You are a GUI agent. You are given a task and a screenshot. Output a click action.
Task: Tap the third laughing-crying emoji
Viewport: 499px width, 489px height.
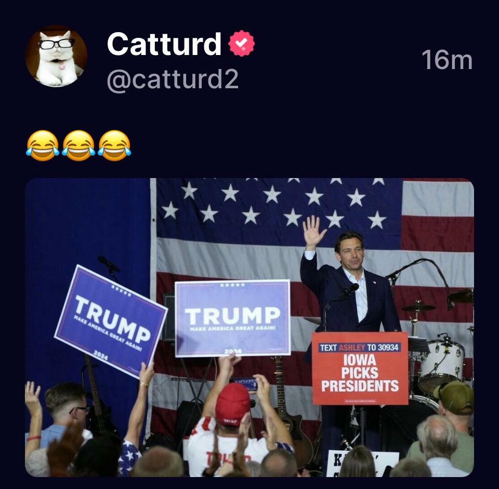tap(114, 145)
